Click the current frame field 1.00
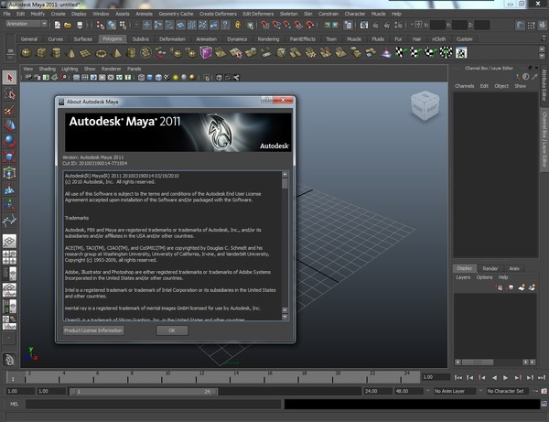 tap(436, 377)
